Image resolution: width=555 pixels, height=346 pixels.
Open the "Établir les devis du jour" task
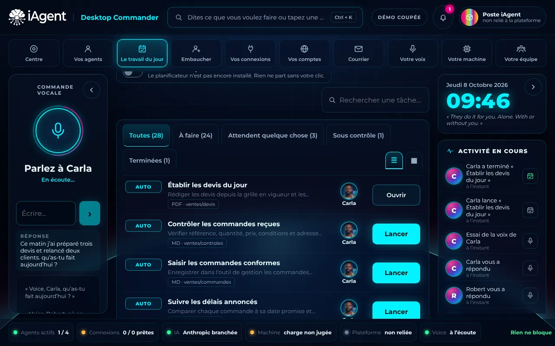coord(396,195)
